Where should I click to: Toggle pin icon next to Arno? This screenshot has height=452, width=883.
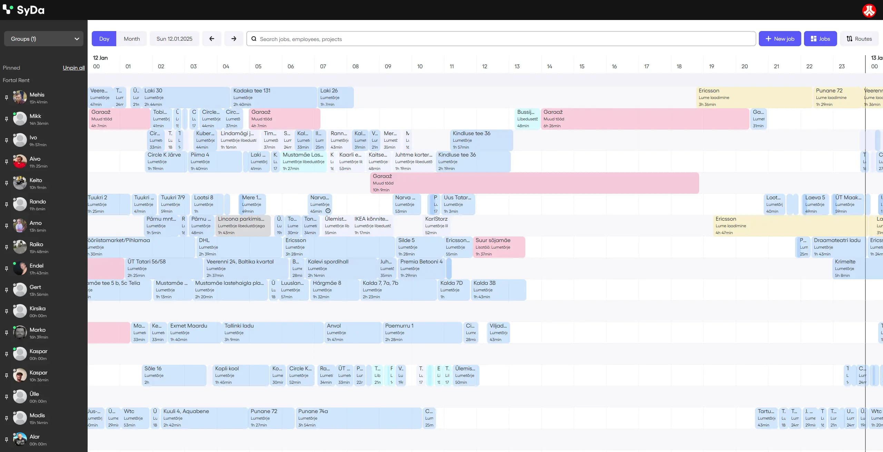(x=7, y=226)
